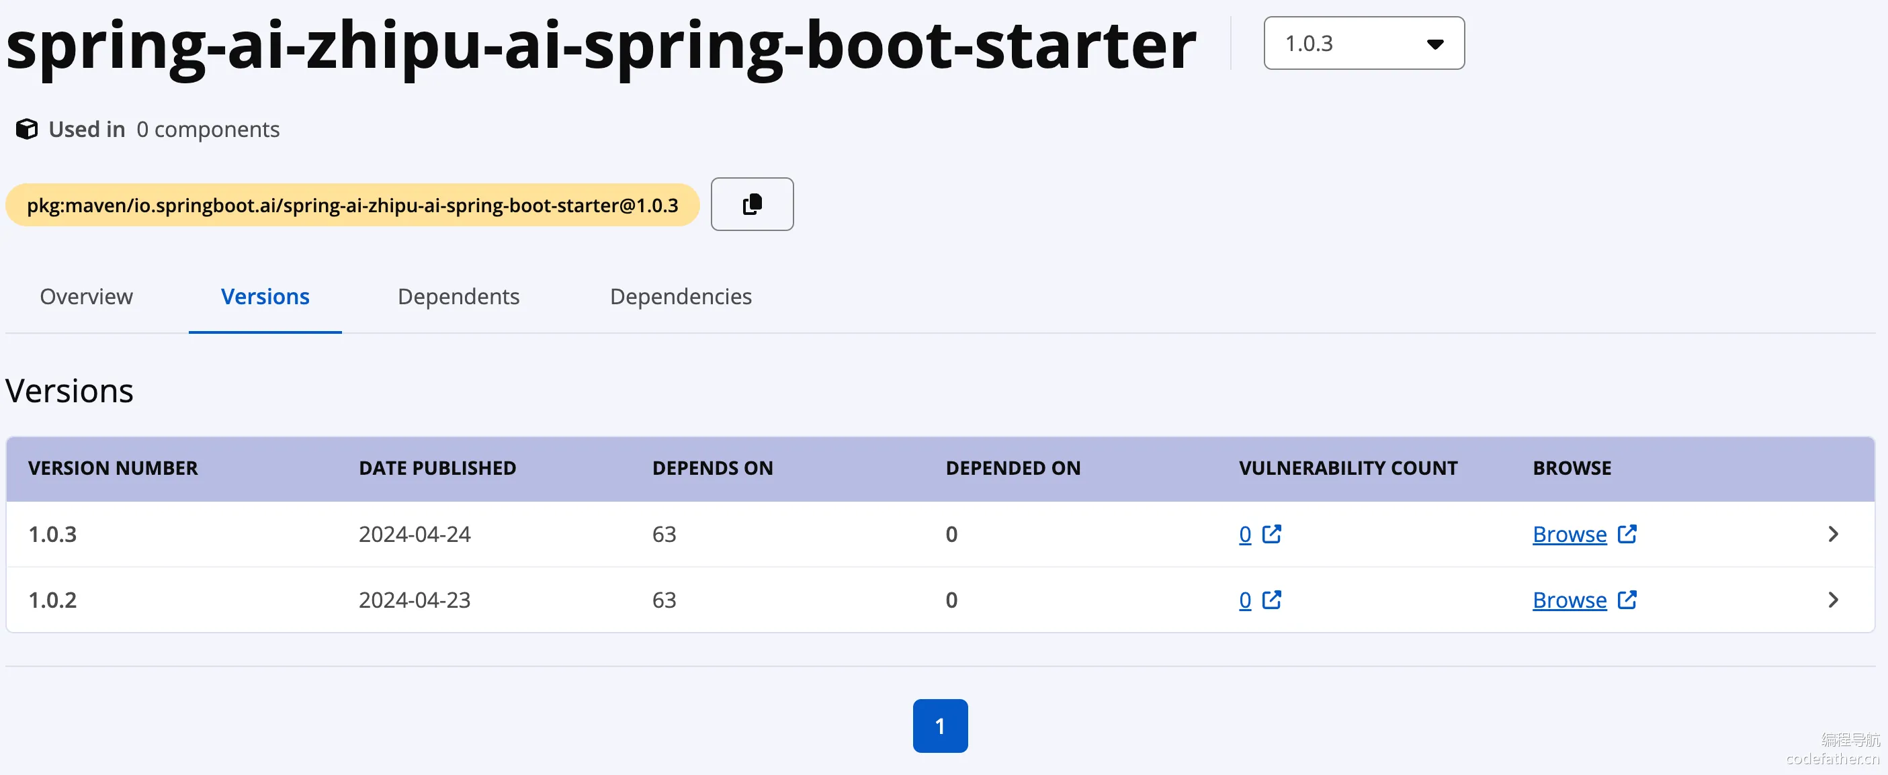Click the Vulnerability Count column header

coord(1348,468)
